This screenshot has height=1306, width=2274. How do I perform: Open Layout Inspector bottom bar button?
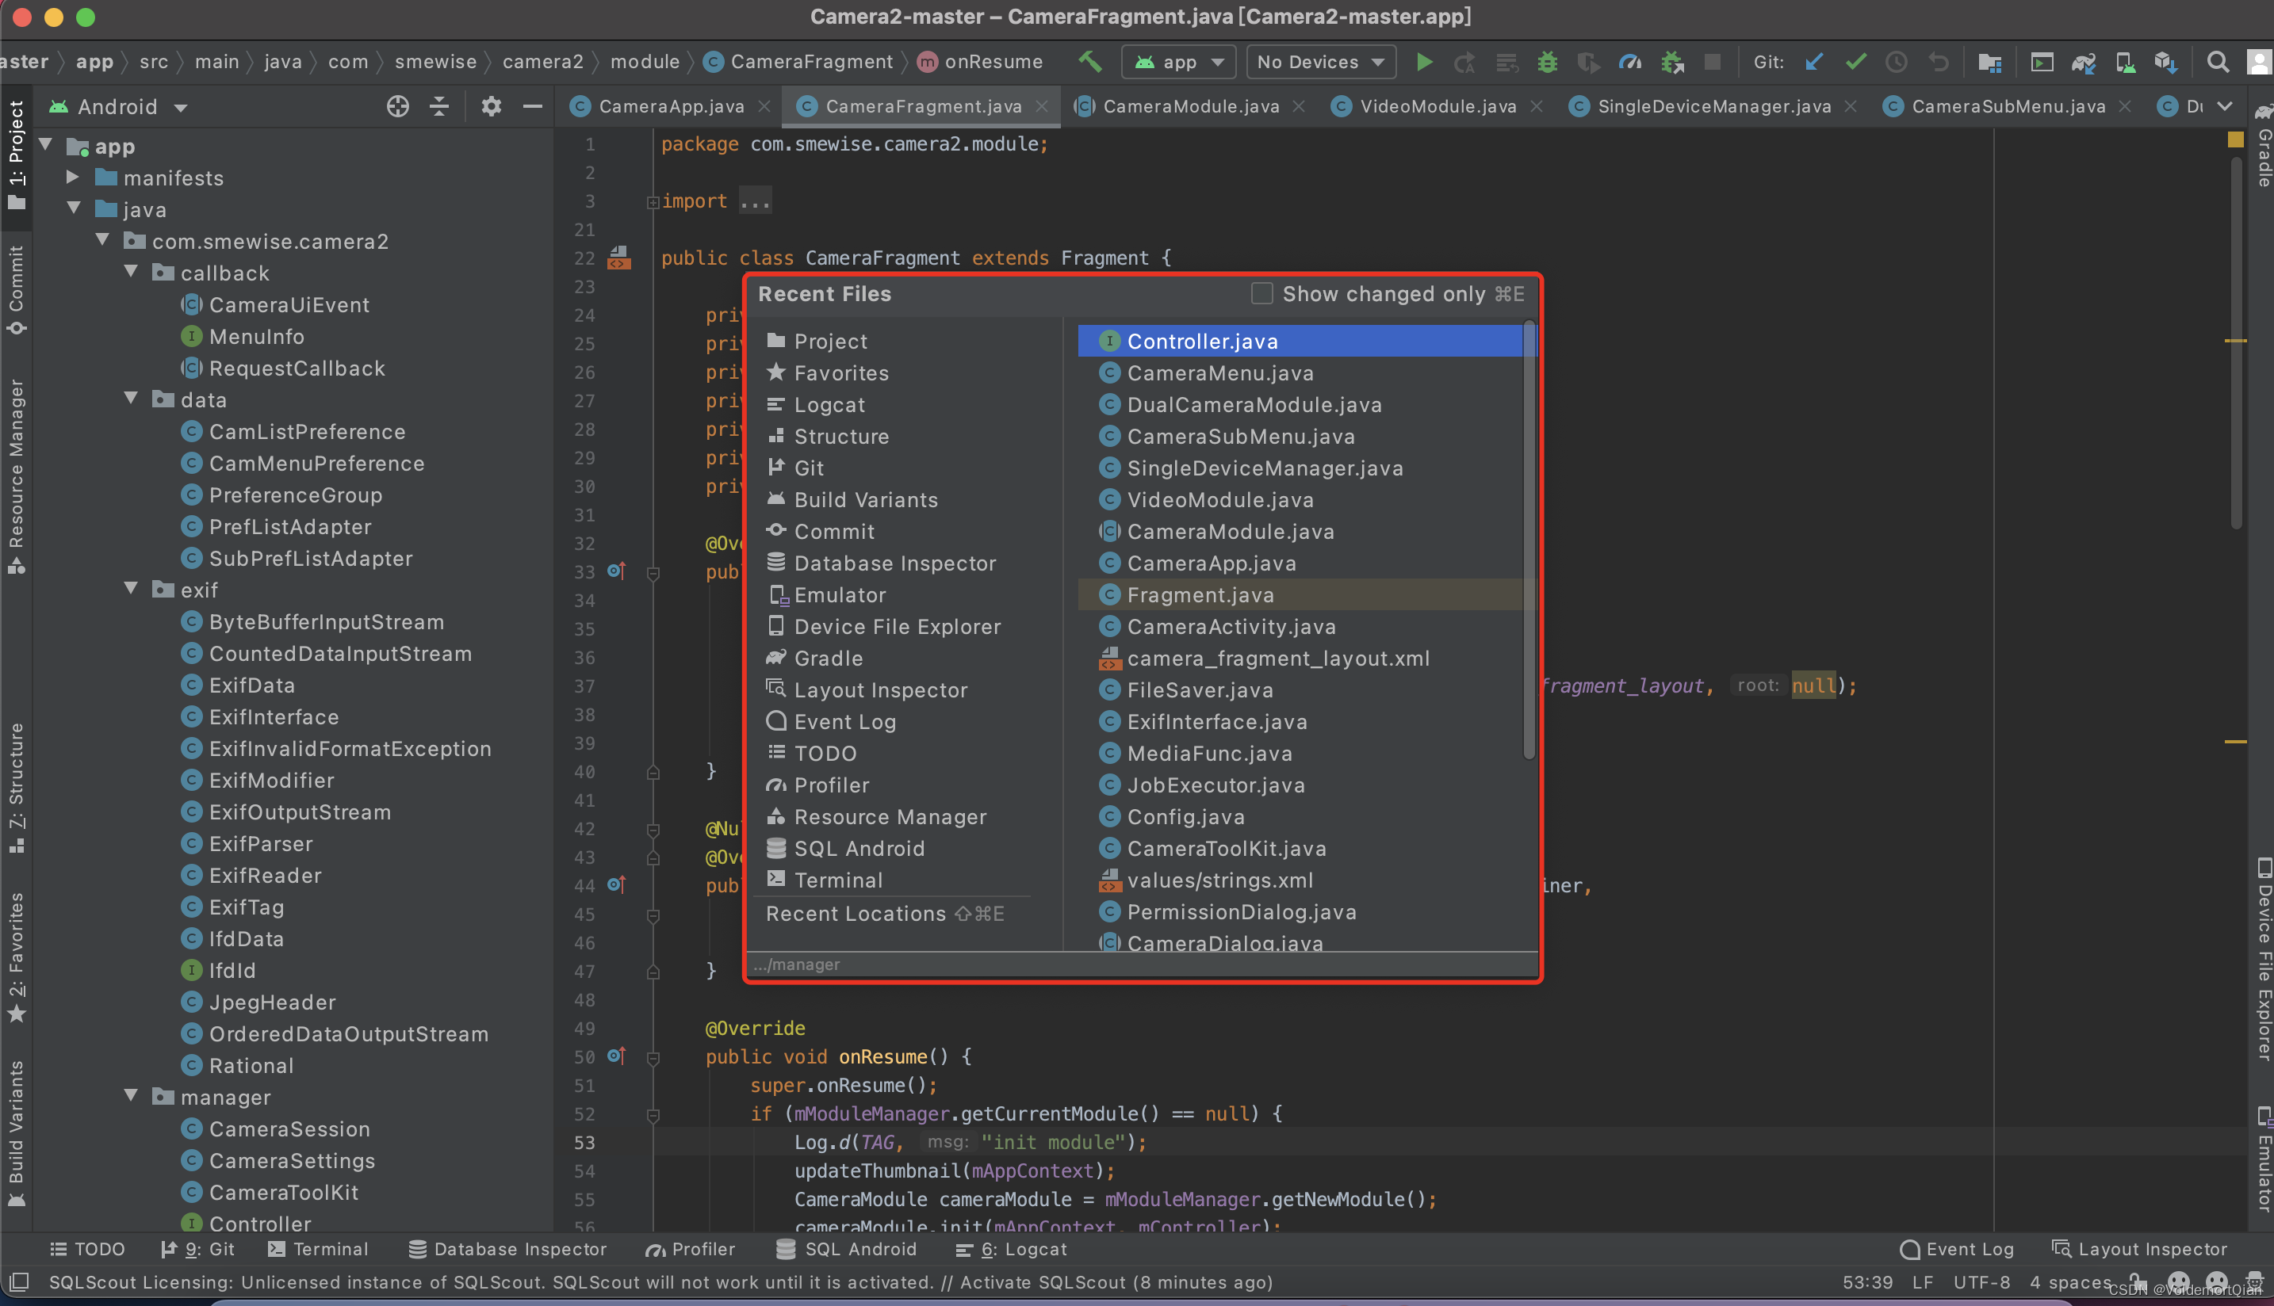click(x=2139, y=1249)
